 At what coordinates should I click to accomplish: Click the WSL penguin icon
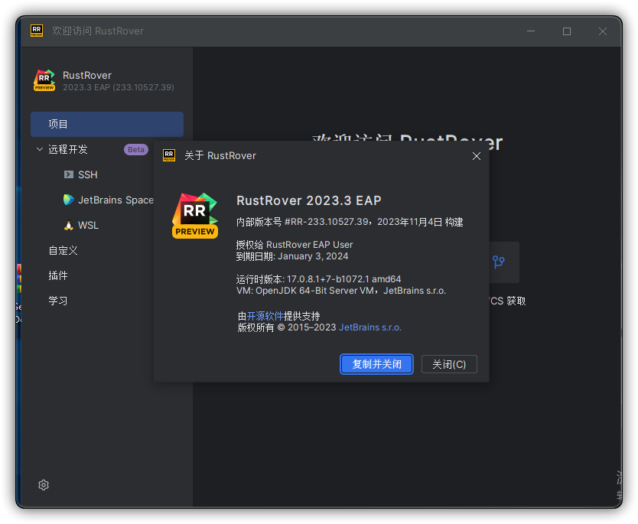click(70, 225)
